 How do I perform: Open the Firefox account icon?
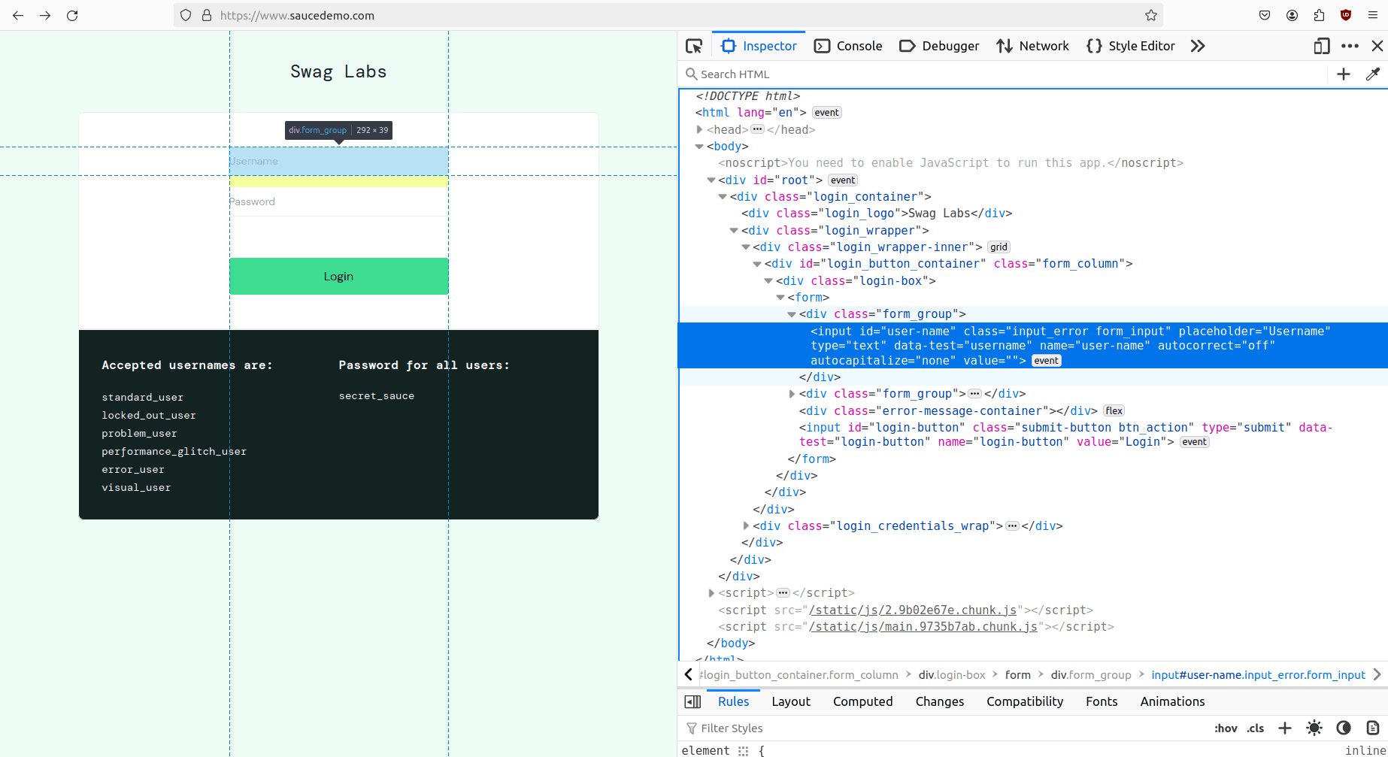pos(1292,15)
